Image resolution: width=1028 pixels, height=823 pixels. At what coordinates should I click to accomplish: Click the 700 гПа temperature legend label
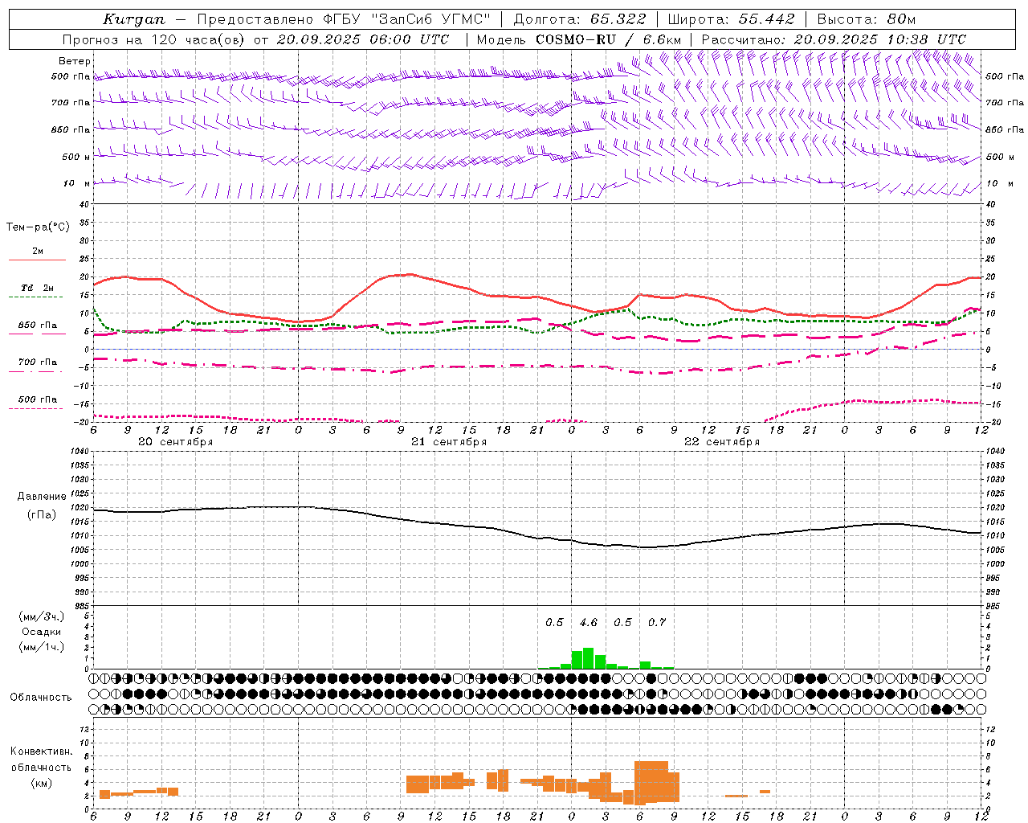[38, 362]
